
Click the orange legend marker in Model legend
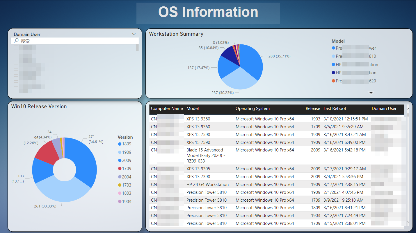(333, 81)
